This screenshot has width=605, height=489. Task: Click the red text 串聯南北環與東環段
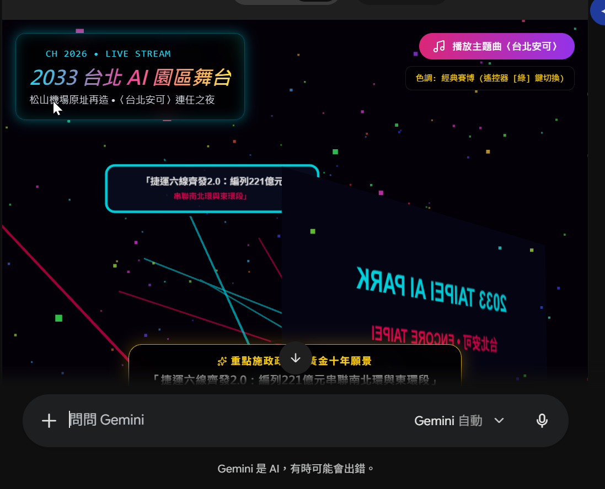point(210,196)
